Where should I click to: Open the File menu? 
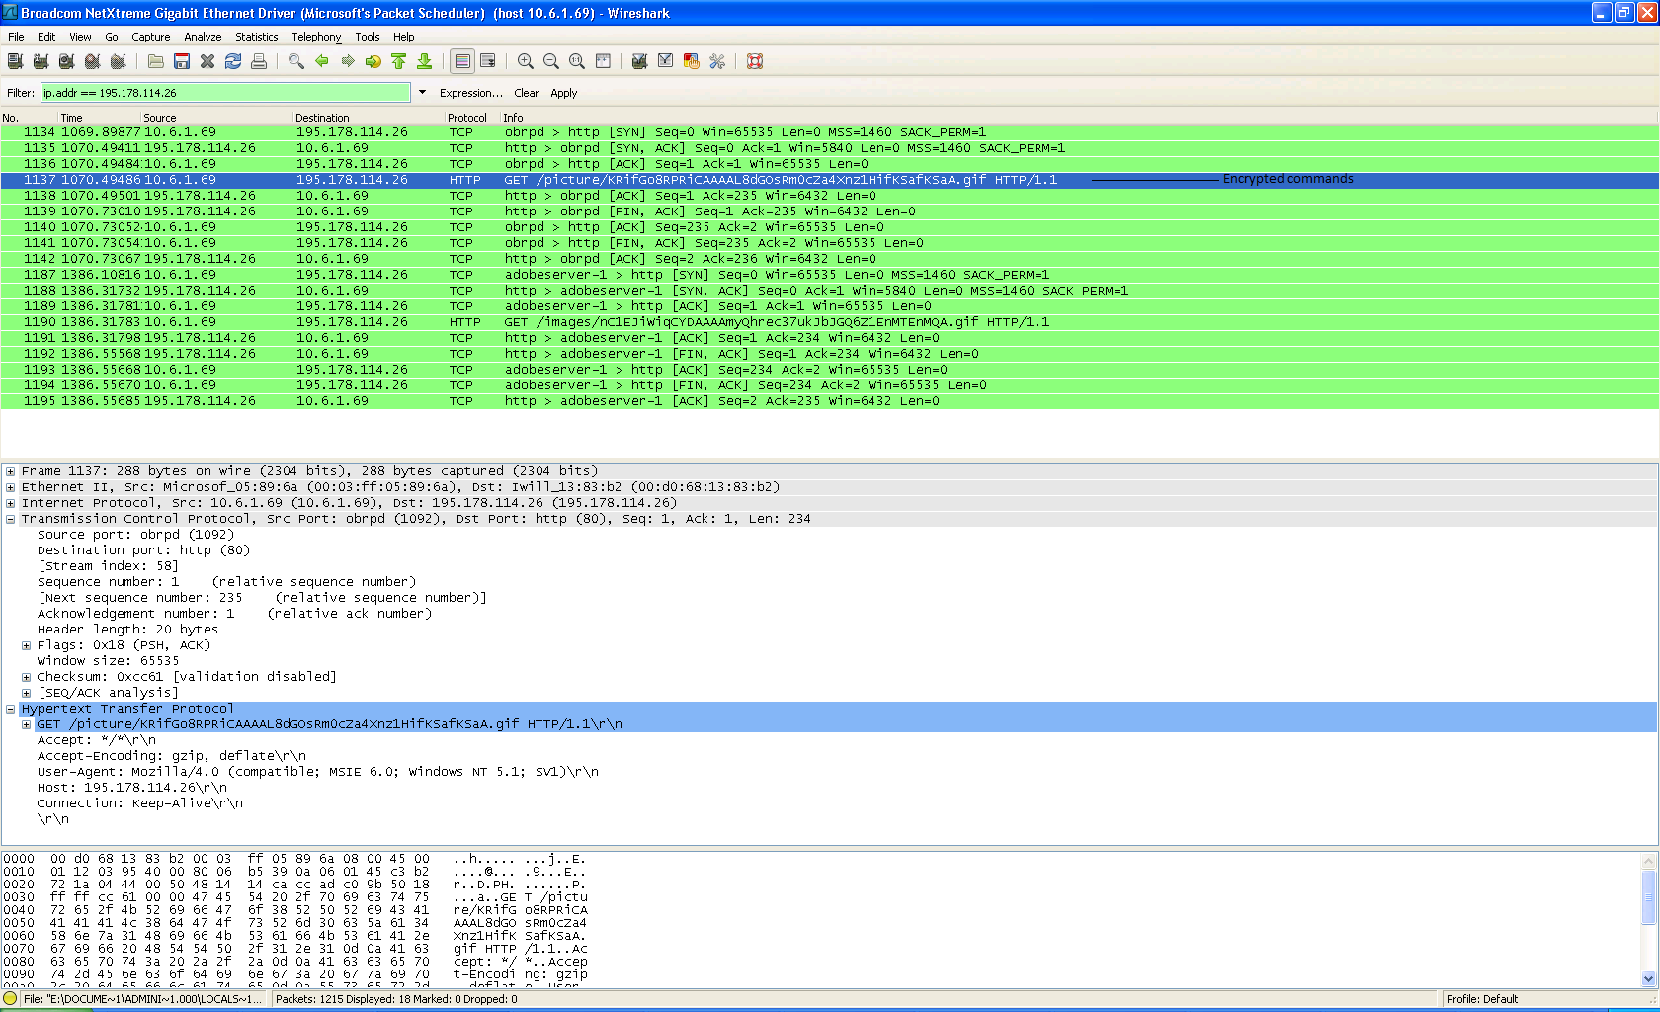click(x=16, y=37)
